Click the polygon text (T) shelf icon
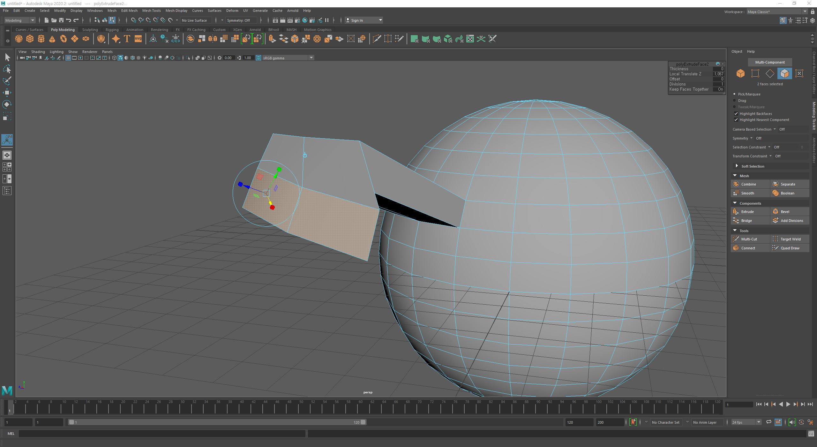This screenshot has width=817, height=447. pyautogui.click(x=127, y=39)
